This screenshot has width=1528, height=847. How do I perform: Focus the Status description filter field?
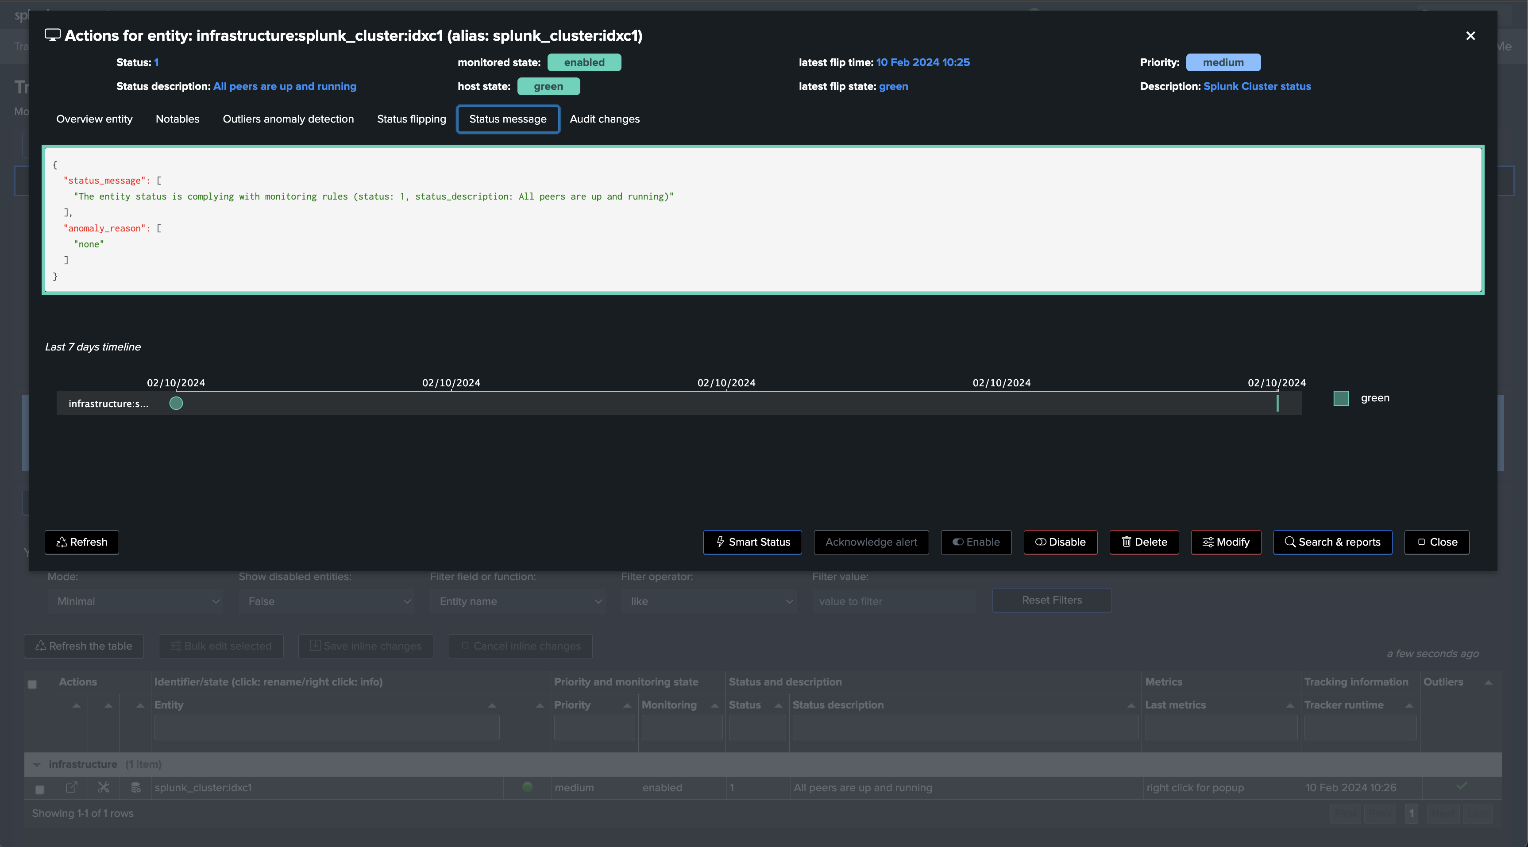pos(965,727)
